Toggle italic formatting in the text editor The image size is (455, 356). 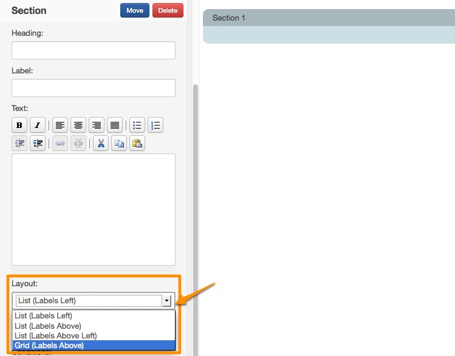click(38, 126)
